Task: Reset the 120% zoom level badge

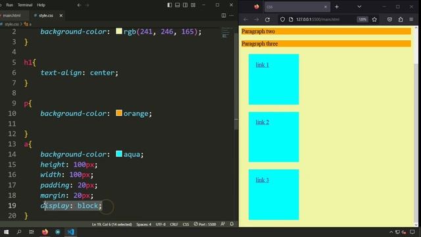Action: 362,19
